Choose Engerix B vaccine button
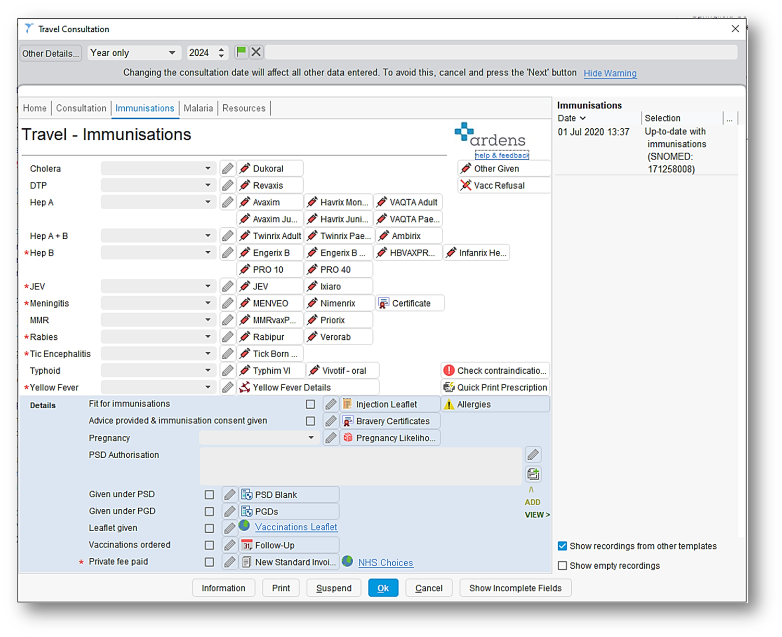The width and height of the screenshot is (782, 637). tap(270, 253)
